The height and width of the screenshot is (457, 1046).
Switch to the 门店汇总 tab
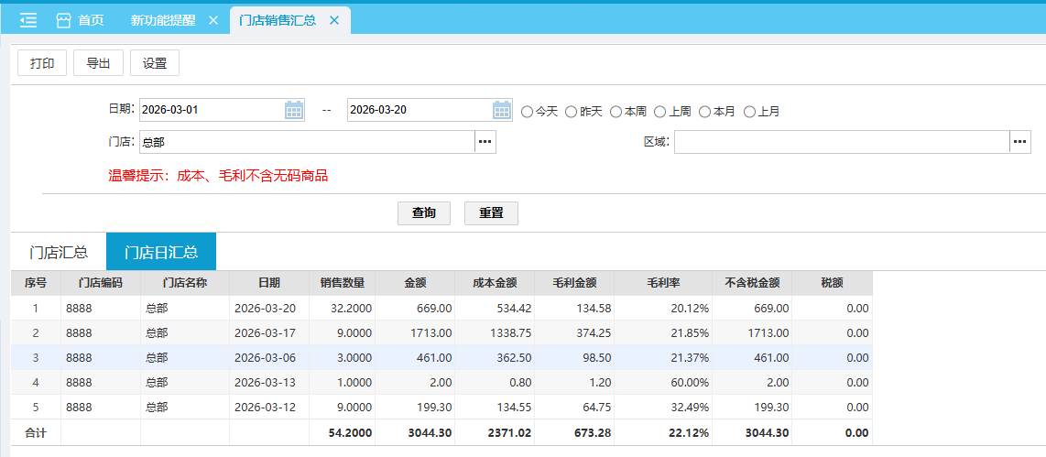[x=59, y=252]
